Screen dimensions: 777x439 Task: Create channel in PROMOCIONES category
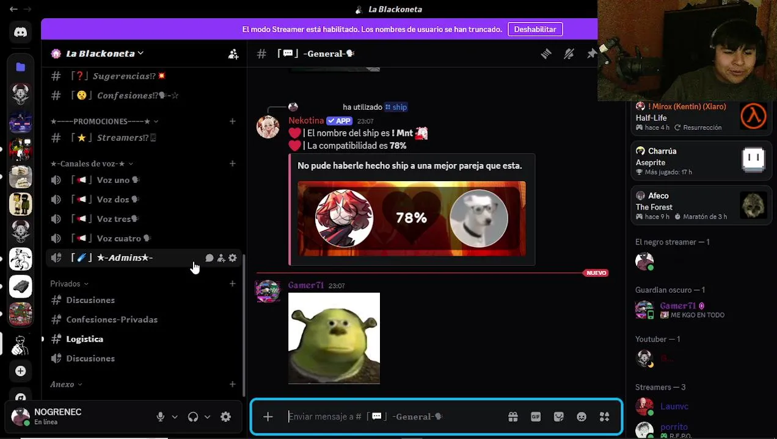click(232, 121)
